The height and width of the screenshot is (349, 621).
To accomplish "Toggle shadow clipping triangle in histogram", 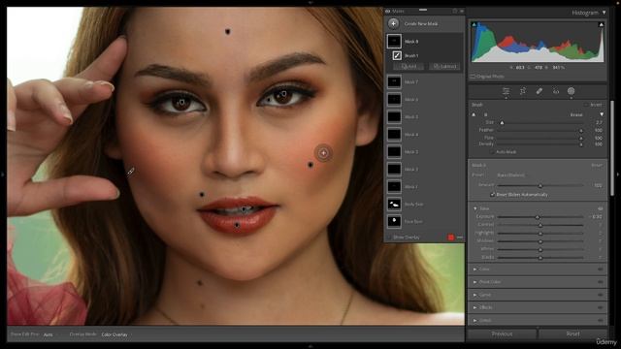I will point(474,24).
